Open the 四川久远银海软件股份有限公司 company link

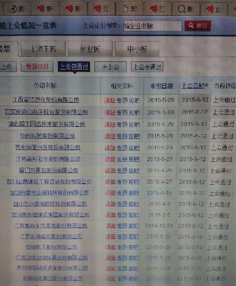tap(50, 204)
